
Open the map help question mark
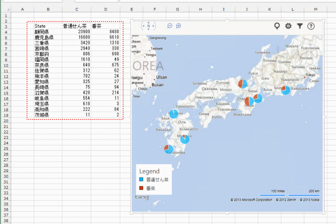[311, 26]
